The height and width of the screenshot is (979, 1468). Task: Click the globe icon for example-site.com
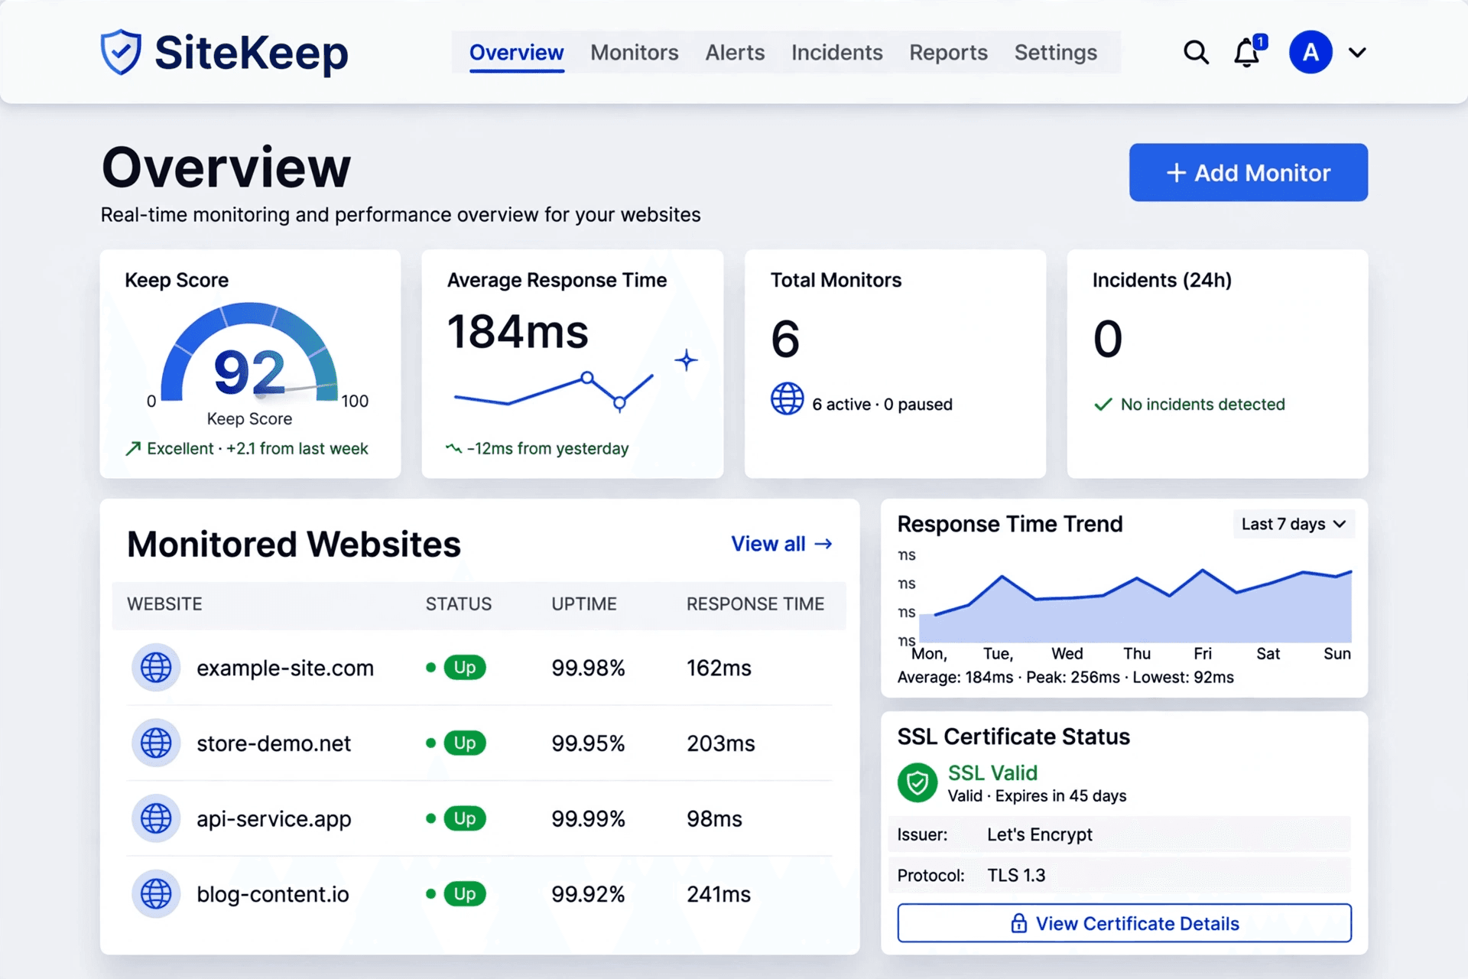(156, 668)
